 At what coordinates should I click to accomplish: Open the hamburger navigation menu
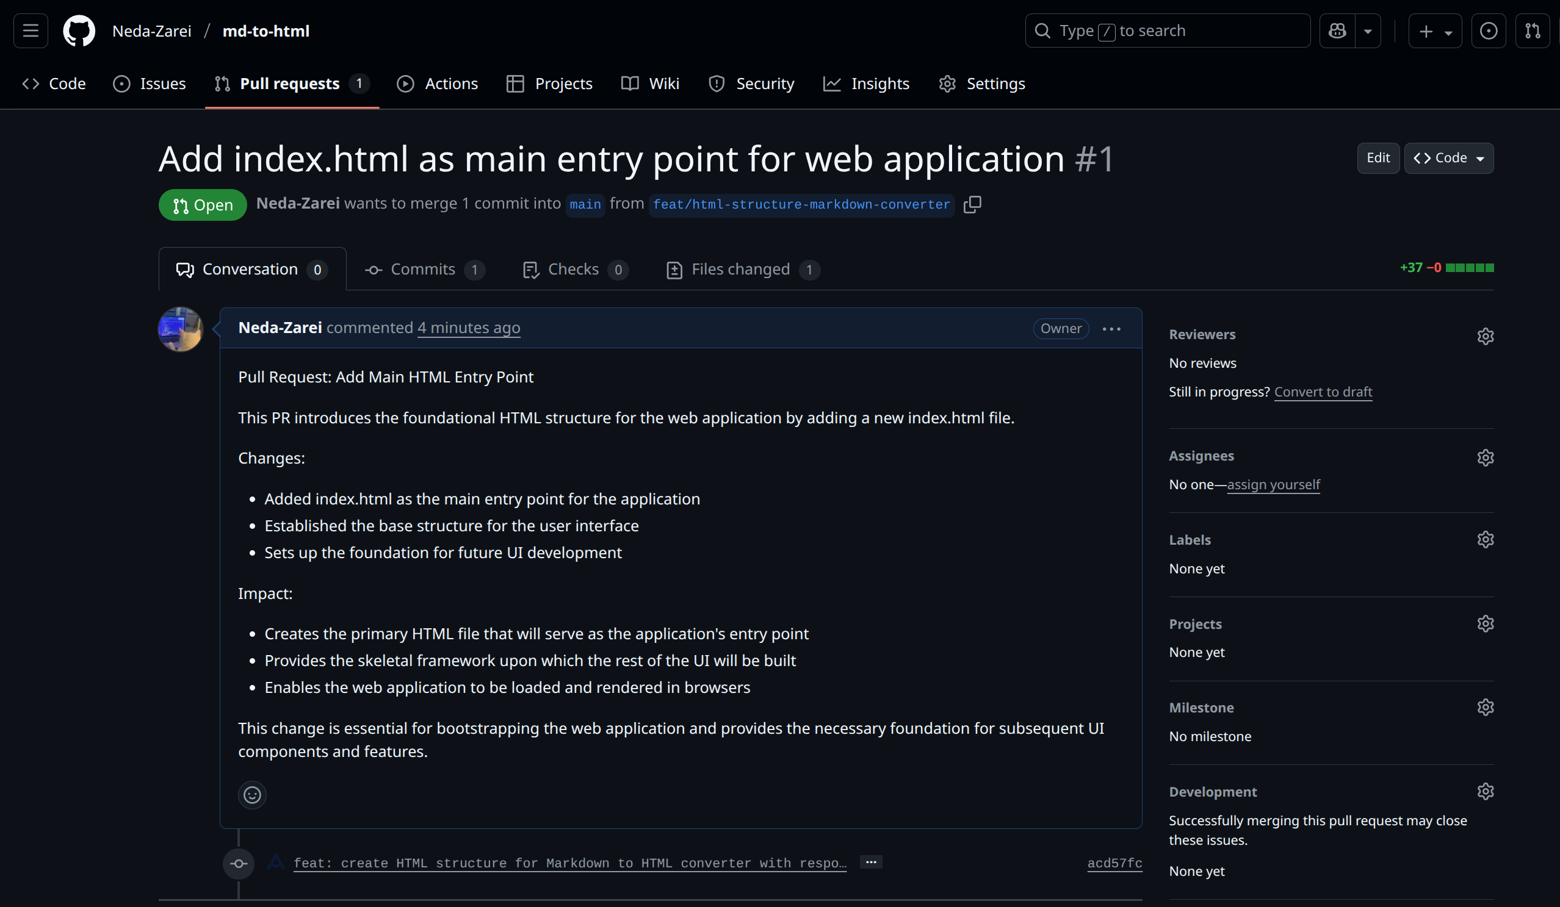(31, 30)
